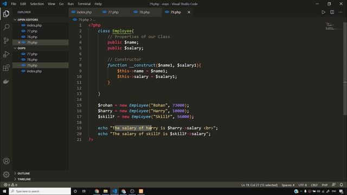This screenshot has width=347, height=195.
Task: Click the VS Code logo in title bar
Action: click(x=4, y=4)
